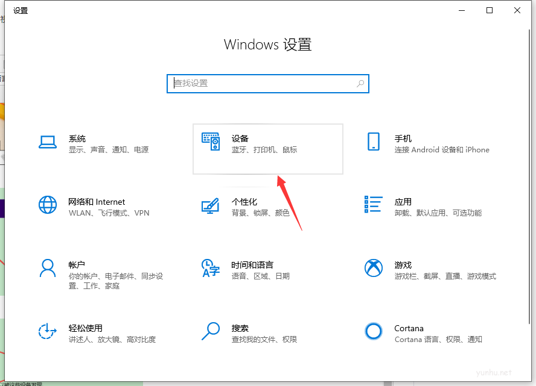Viewport: 536px width, 386px height.
Task: Open 轻松使用 settings title
Action: 86,328
